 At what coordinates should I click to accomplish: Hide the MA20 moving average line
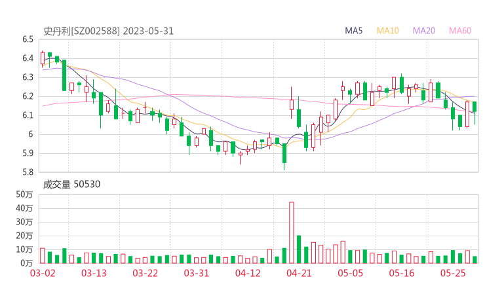coord(424,31)
